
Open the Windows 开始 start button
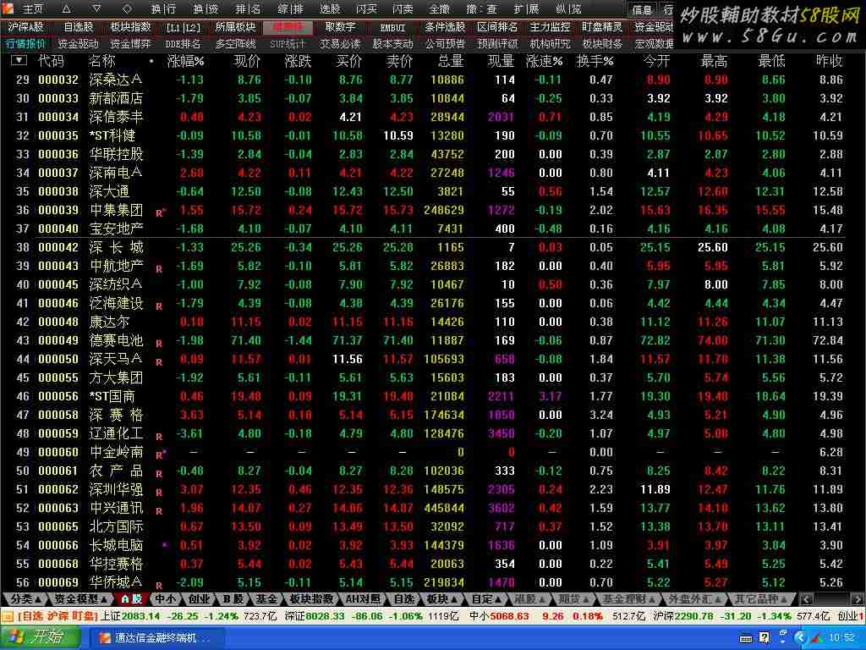39,637
